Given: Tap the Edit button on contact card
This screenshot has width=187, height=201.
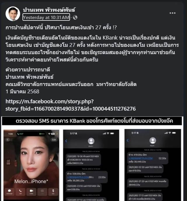Looking at the screenshot, I should (54, 140).
